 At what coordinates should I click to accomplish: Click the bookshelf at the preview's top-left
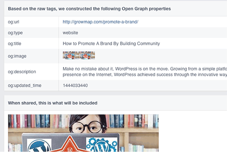(x=29, y=121)
